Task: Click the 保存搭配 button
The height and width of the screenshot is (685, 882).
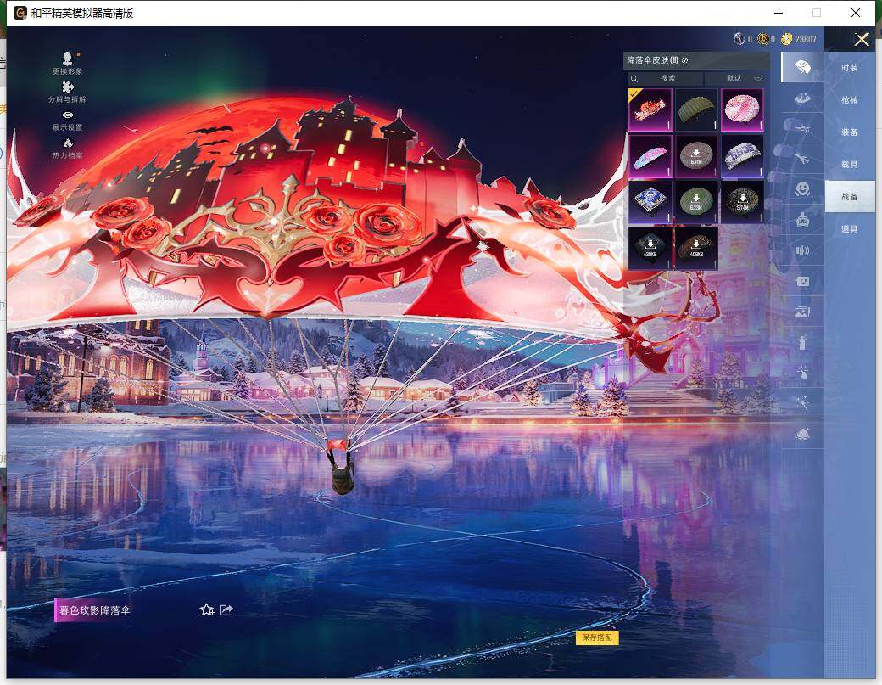Action: [x=597, y=637]
